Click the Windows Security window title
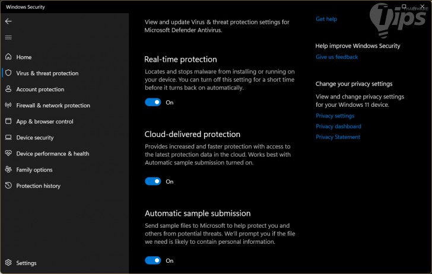Image resolution: width=432 pixels, height=274 pixels. 26,7
